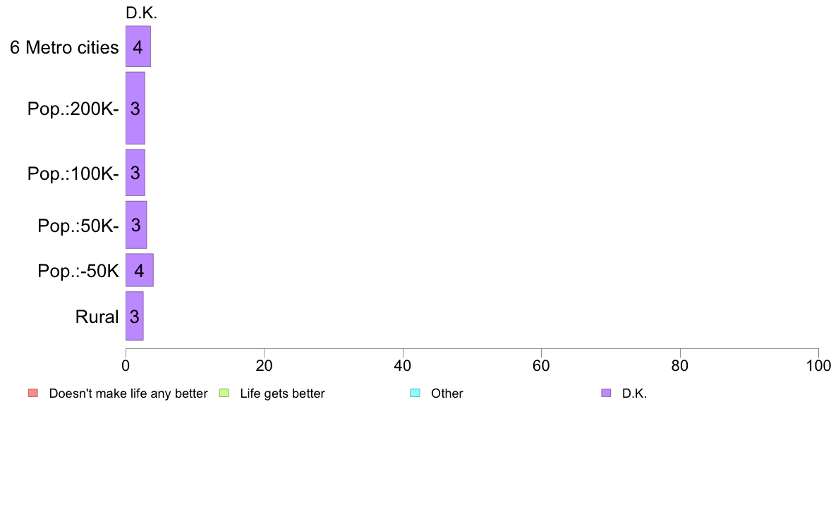Click the 'D.K.' column header above bars
Image resolution: width=838 pixels, height=519 pixels.
tap(141, 13)
